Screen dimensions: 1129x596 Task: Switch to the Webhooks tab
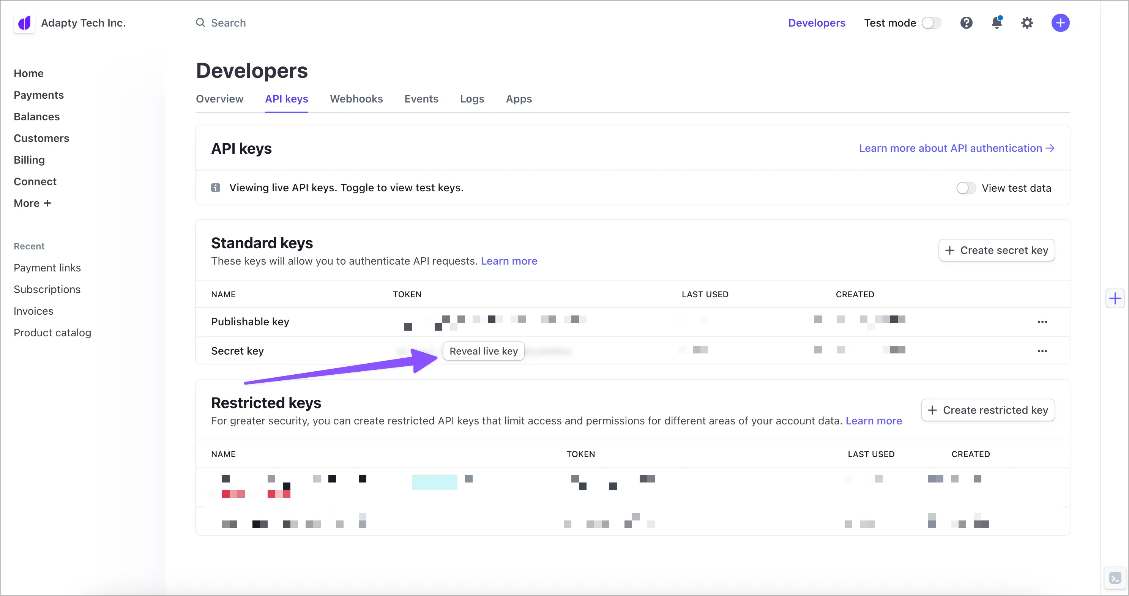tap(356, 99)
